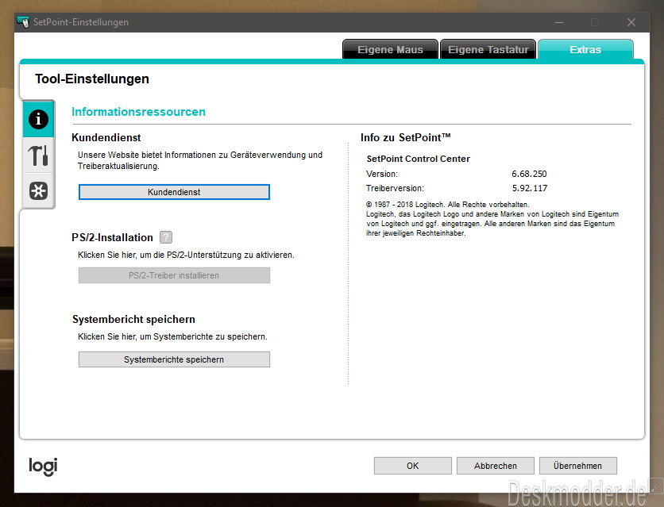Click the PS/2-Installation help question mark

(166, 237)
